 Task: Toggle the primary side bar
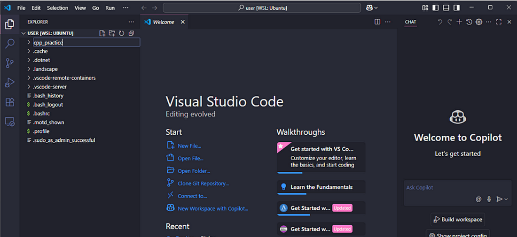point(436,8)
